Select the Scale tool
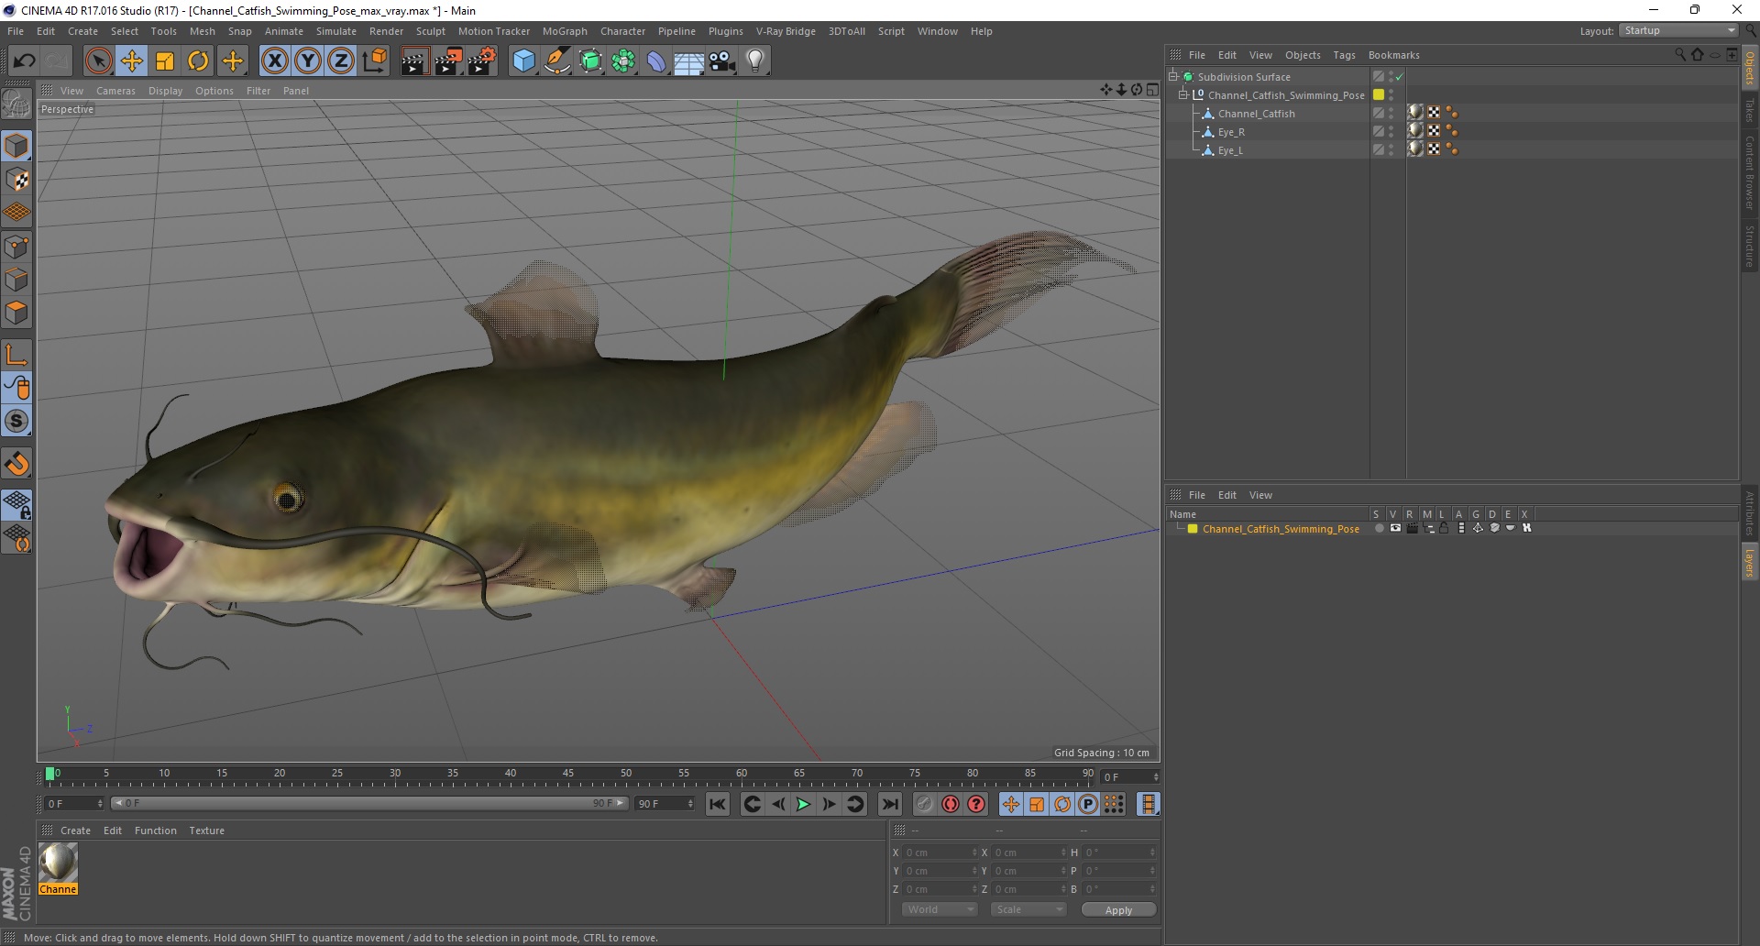The width and height of the screenshot is (1760, 946). [165, 61]
